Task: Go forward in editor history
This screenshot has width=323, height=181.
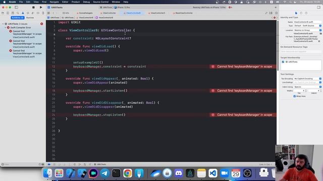Action: (57, 13)
